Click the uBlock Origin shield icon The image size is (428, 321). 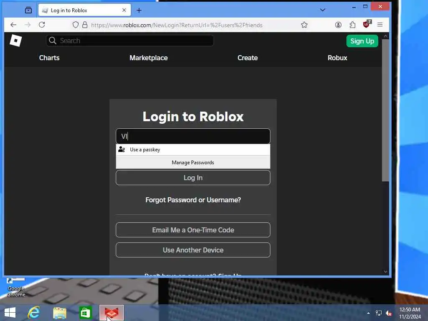coord(367,24)
